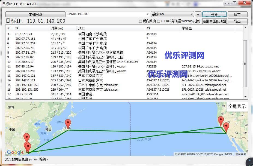Viewport: 253px width, 166px height.
Task: Click the AS column header
Action: [x=148, y=28]
